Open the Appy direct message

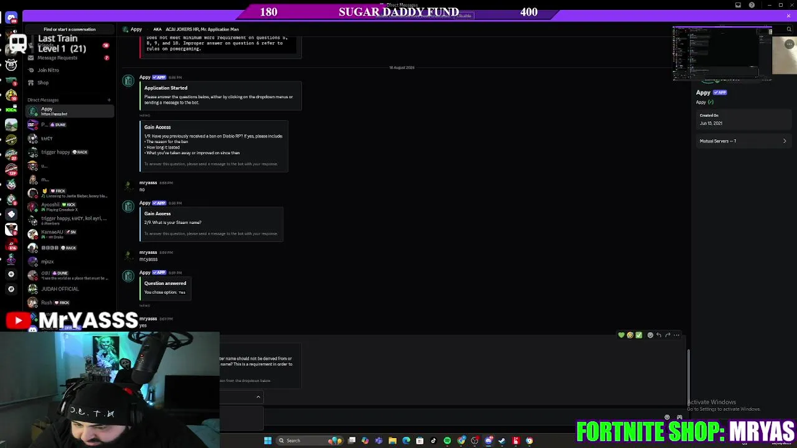[x=70, y=111]
